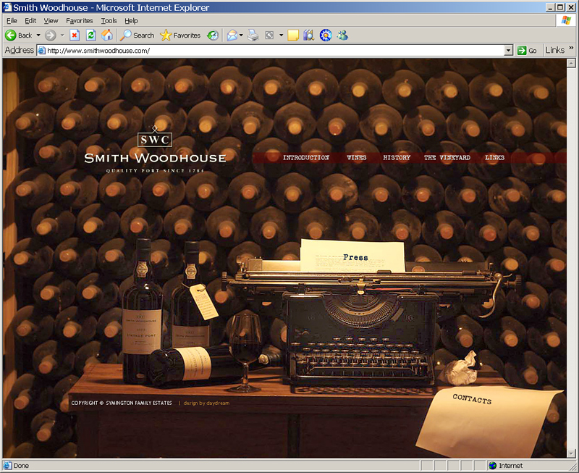
Task: Open the Wines page link
Action: click(357, 158)
